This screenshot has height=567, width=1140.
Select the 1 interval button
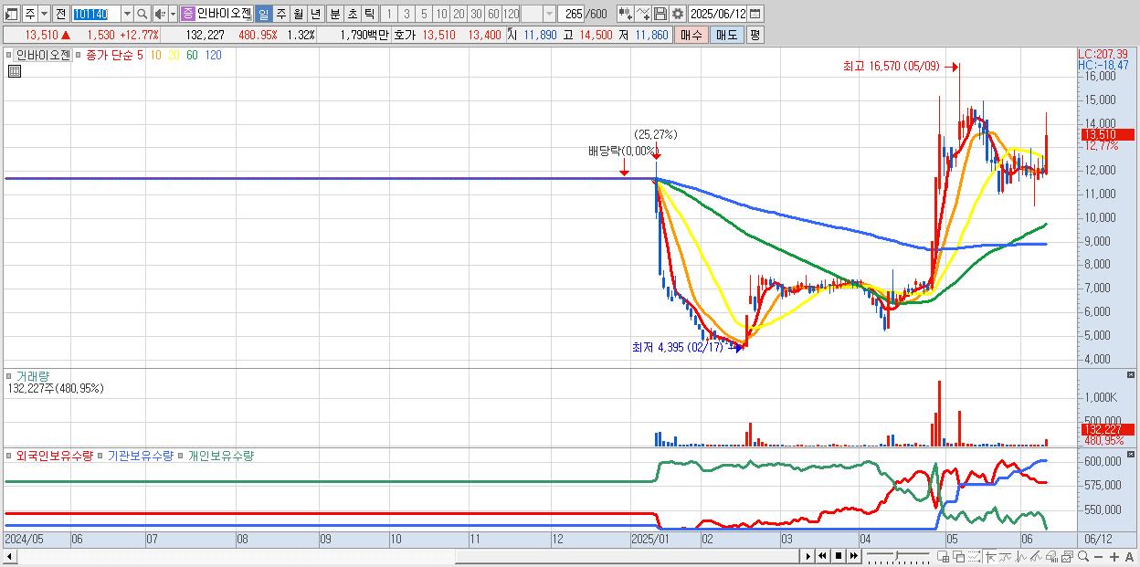389,14
